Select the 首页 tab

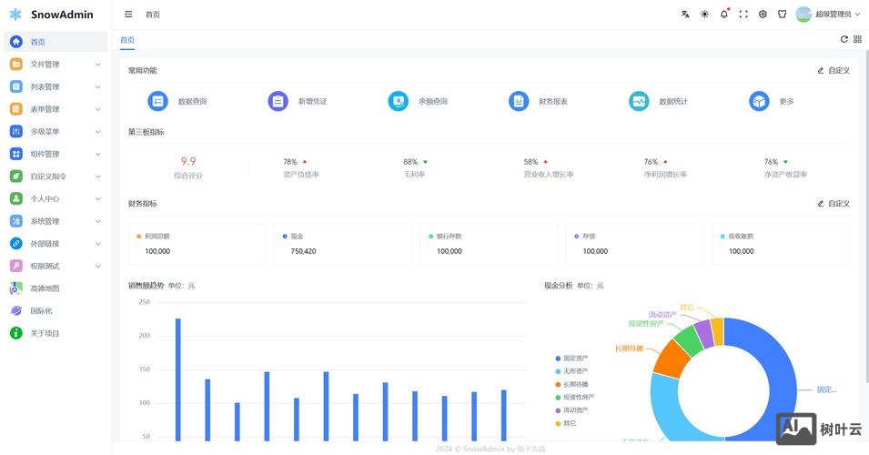click(x=127, y=40)
